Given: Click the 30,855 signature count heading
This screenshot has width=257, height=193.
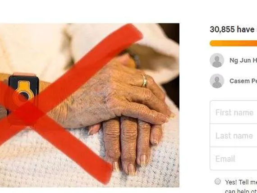Looking at the screenshot, I should pyautogui.click(x=234, y=29).
